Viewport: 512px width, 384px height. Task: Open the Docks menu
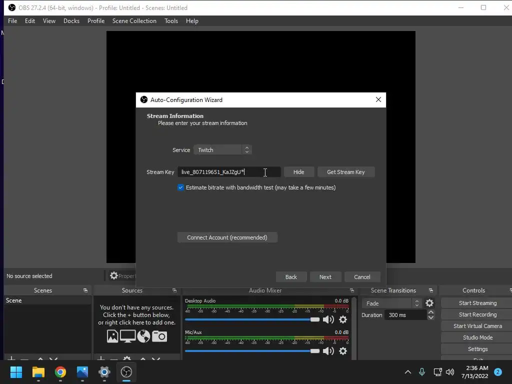[x=71, y=21]
